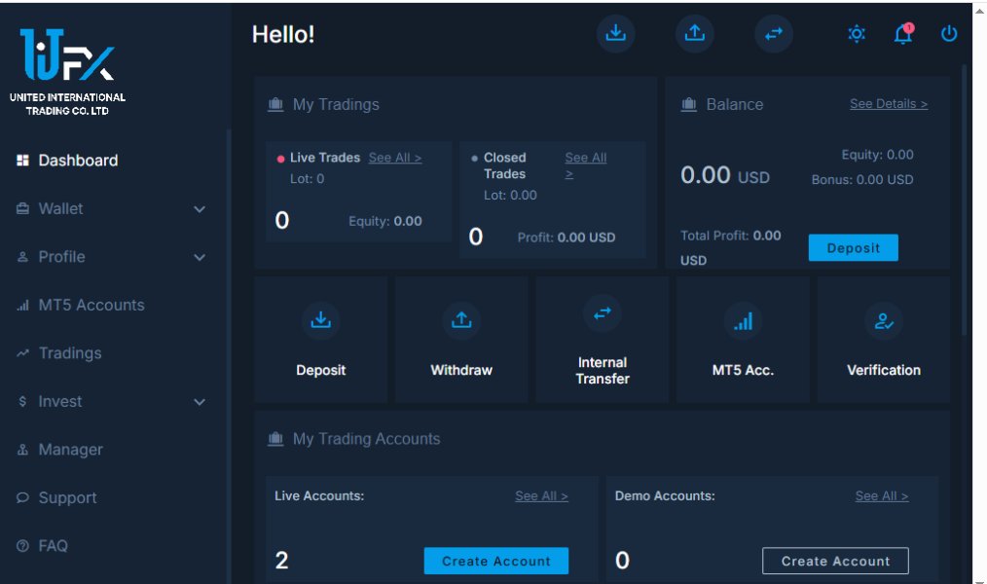Click the withdraw upload icon in header
This screenshot has width=987, height=584.
point(694,33)
